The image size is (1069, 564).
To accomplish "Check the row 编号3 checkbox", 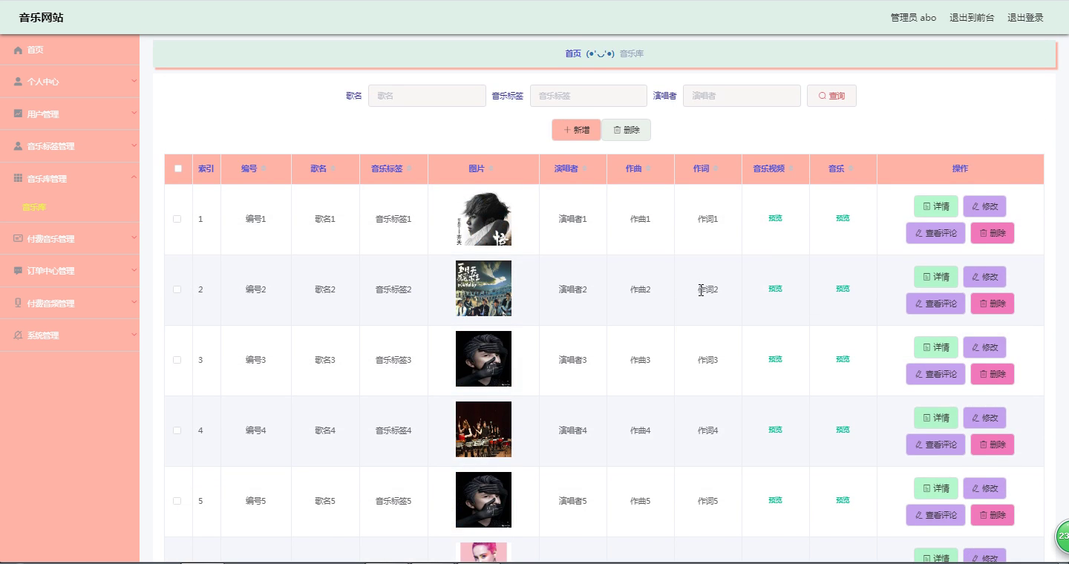I will click(x=177, y=360).
